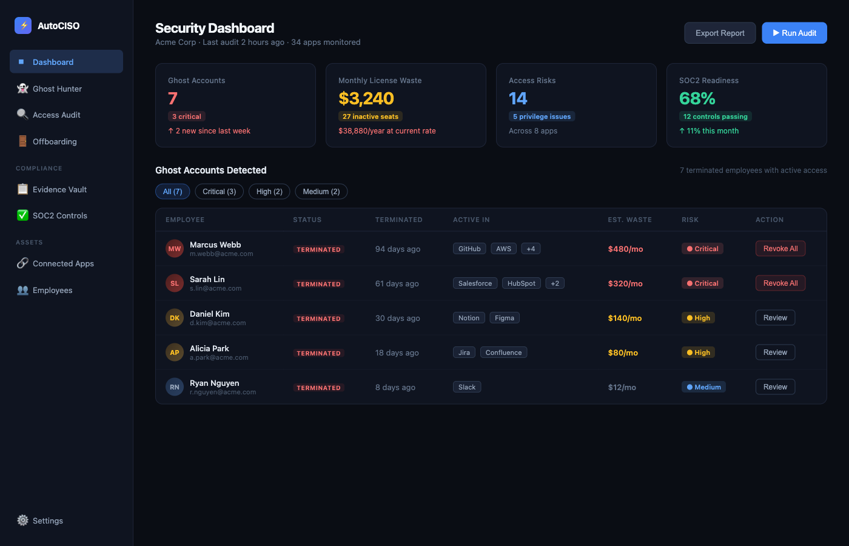Review Alicia Park's ghost account
The image size is (849, 546).
775,352
